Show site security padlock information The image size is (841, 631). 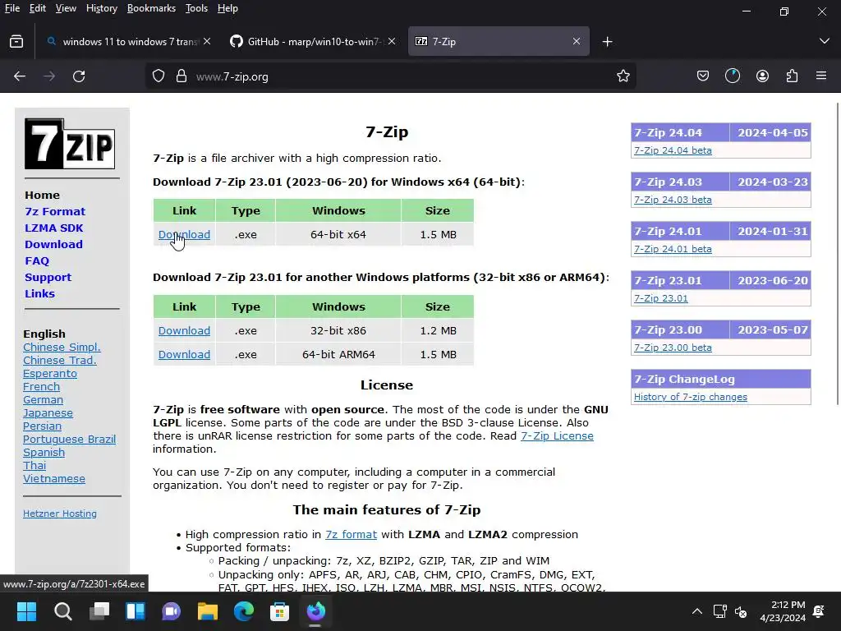click(x=182, y=76)
